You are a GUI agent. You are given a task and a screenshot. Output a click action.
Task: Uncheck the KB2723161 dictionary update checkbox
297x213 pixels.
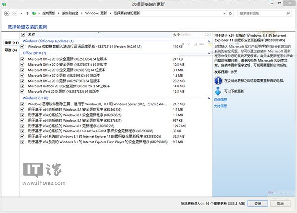click(x=22, y=47)
